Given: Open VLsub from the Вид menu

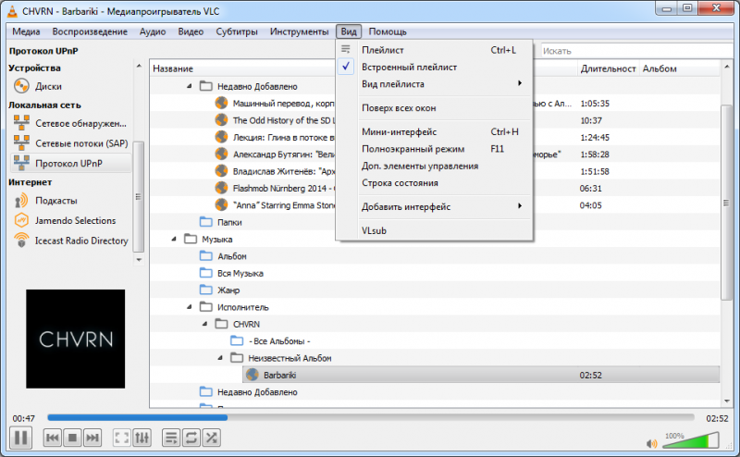Looking at the screenshot, I should [434, 231].
